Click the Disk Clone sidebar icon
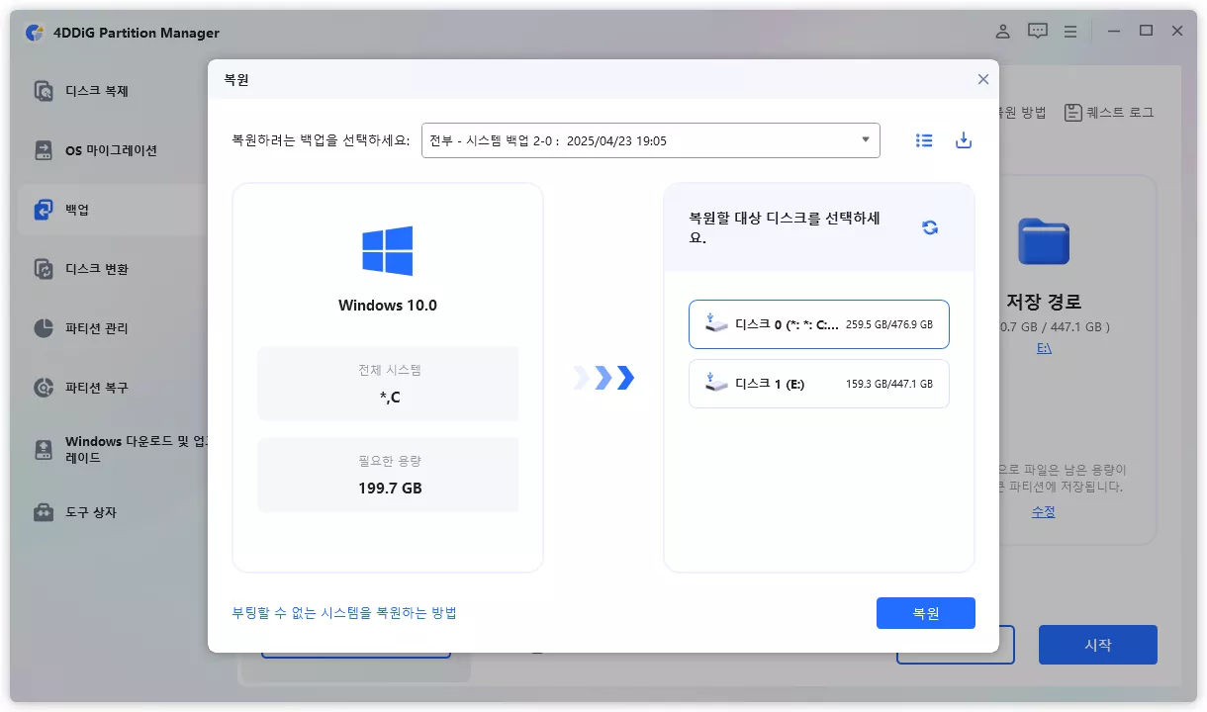 click(x=44, y=91)
